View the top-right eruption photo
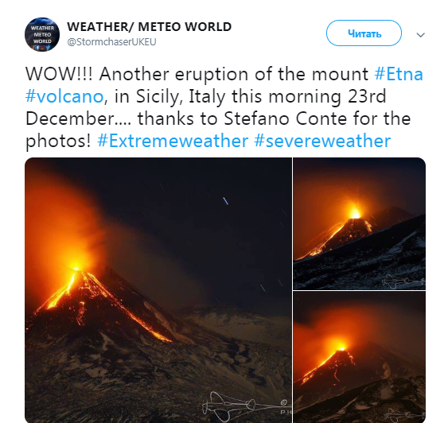The width and height of the screenshot is (448, 423). (x=360, y=223)
